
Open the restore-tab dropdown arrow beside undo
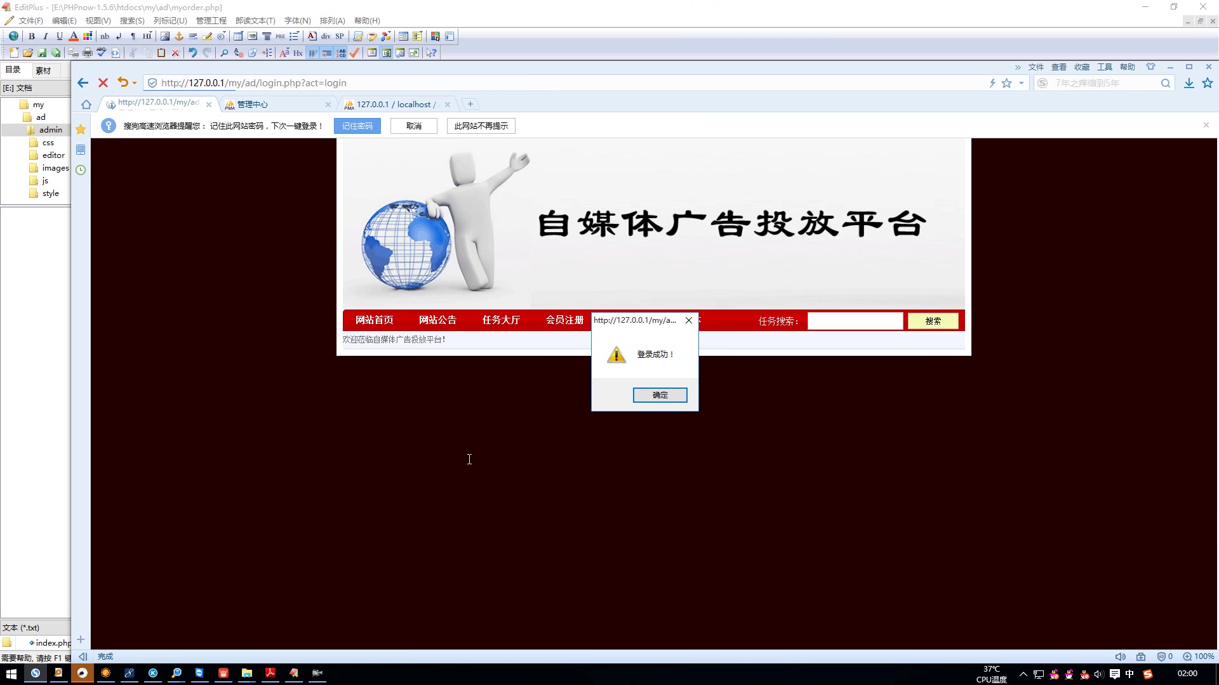(135, 83)
